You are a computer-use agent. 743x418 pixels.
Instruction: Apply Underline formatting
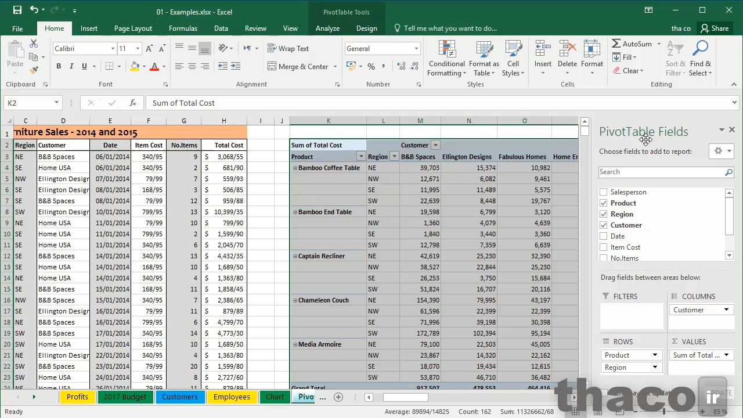[84, 66]
